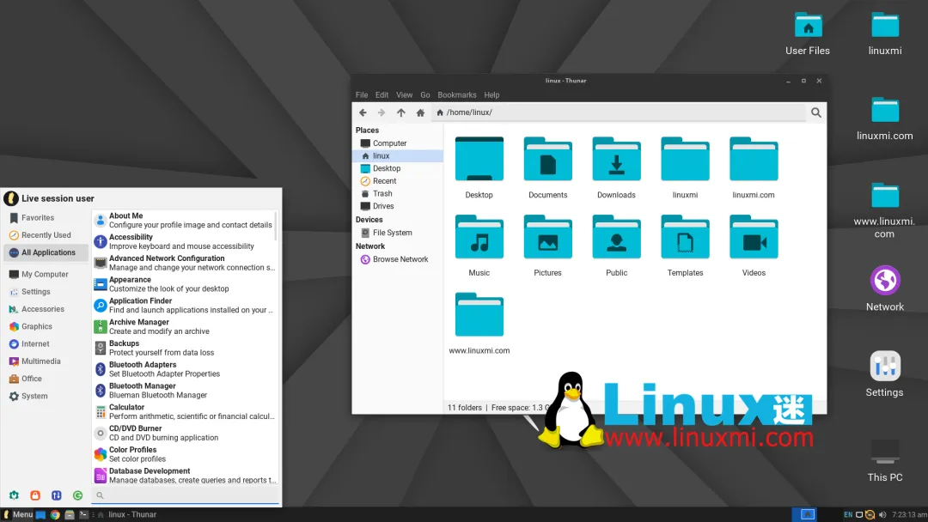Viewport: 928px width, 522px height.
Task: Open the Edit menu in Thunar
Action: tap(382, 95)
